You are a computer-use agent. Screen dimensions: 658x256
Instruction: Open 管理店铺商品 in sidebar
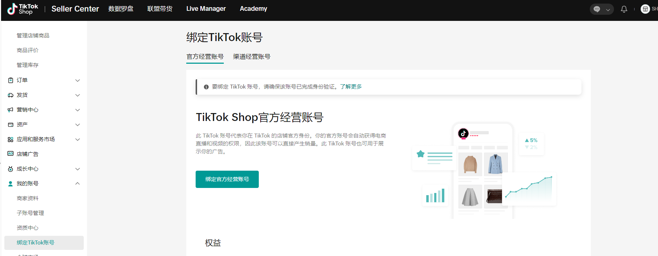(33, 36)
